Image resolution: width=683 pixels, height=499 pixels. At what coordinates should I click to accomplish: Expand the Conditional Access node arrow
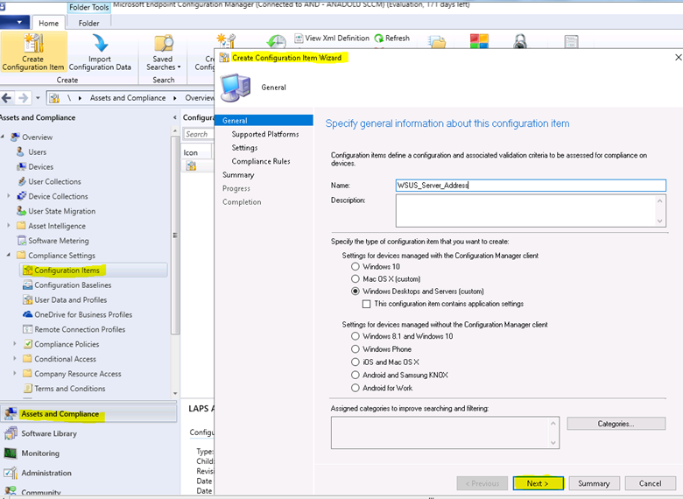point(14,359)
